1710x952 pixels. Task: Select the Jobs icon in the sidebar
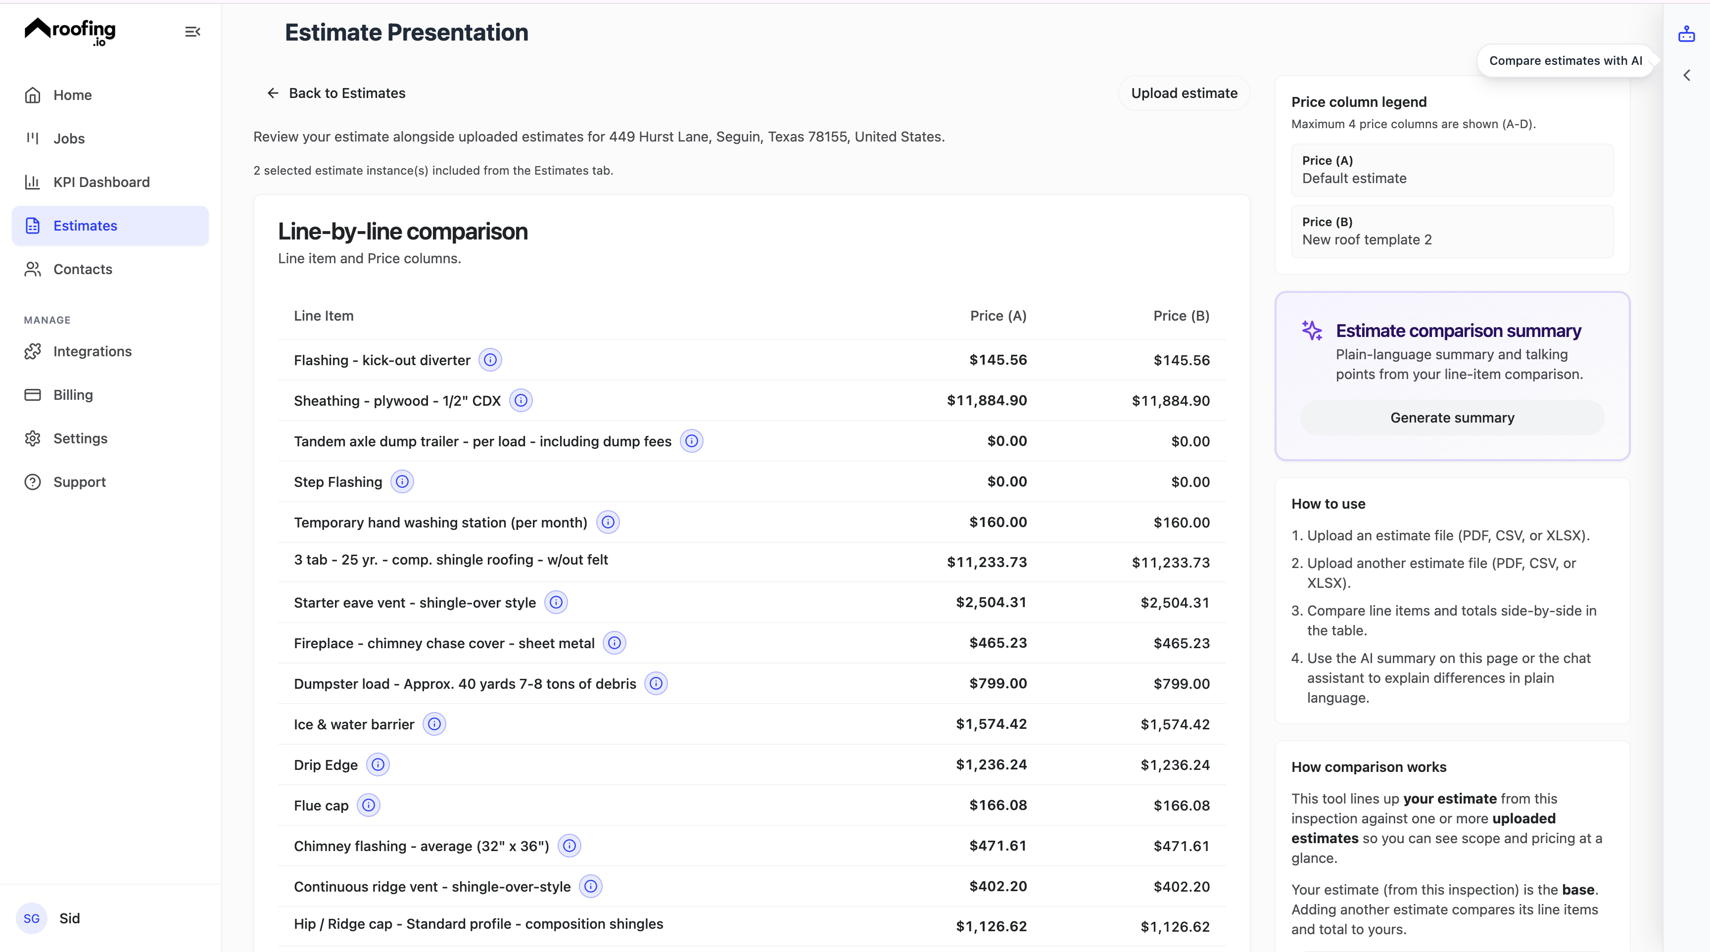[33, 138]
